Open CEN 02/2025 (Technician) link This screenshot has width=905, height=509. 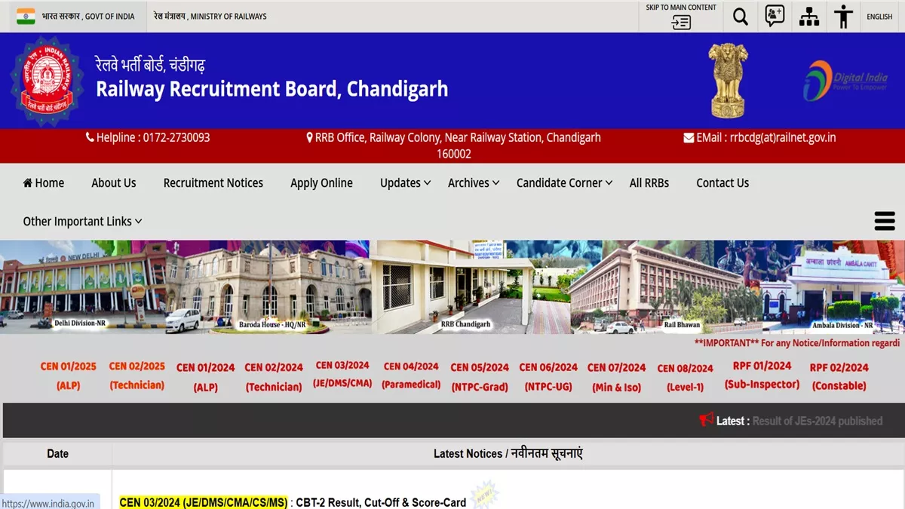click(x=137, y=376)
